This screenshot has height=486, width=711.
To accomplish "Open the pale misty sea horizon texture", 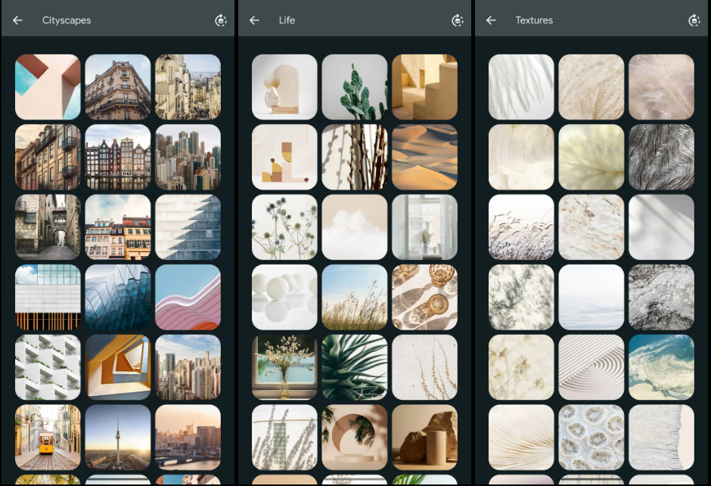I will [591, 297].
